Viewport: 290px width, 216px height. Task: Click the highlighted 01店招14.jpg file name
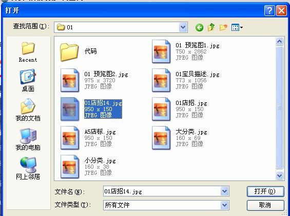point(103,103)
